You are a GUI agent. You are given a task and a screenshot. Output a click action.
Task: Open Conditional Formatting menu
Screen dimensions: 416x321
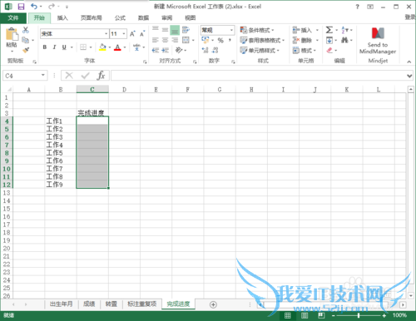(x=257, y=30)
